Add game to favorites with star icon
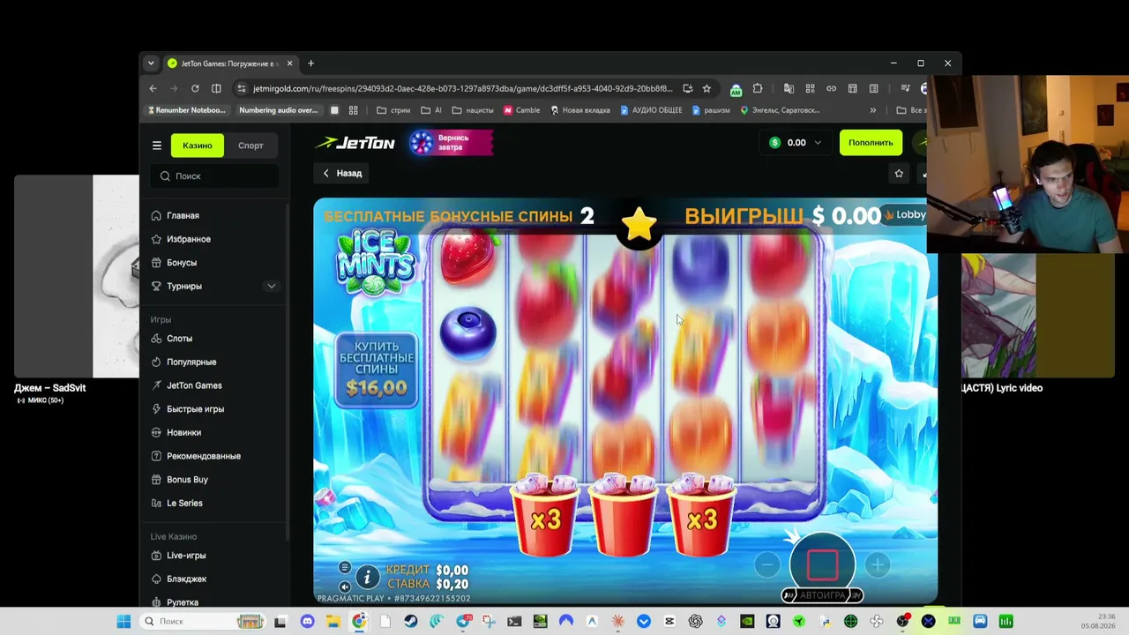Image resolution: width=1129 pixels, height=635 pixels. [x=899, y=174]
